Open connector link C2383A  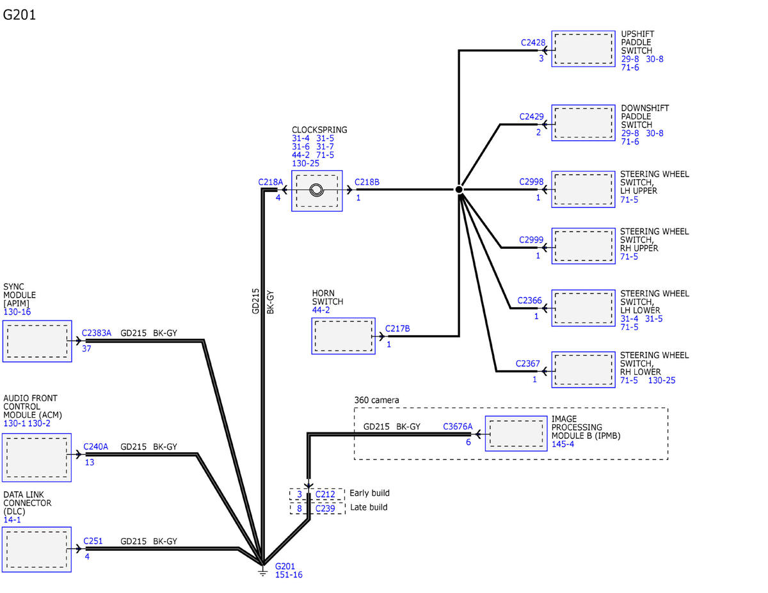pyautogui.click(x=97, y=333)
